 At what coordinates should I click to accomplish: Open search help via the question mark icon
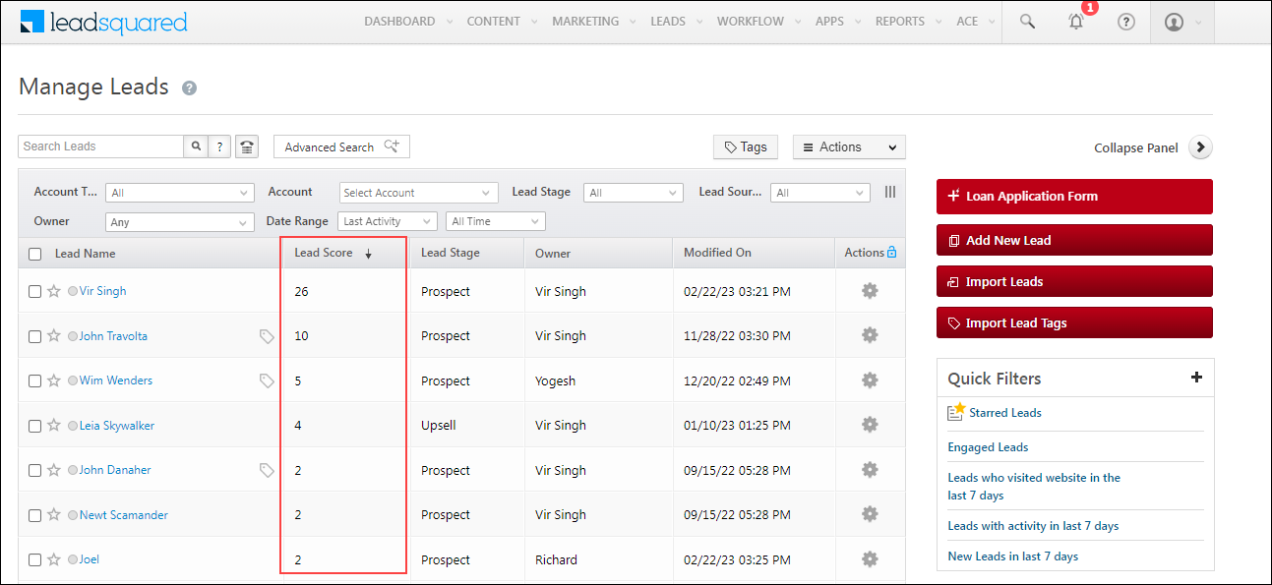coord(218,146)
